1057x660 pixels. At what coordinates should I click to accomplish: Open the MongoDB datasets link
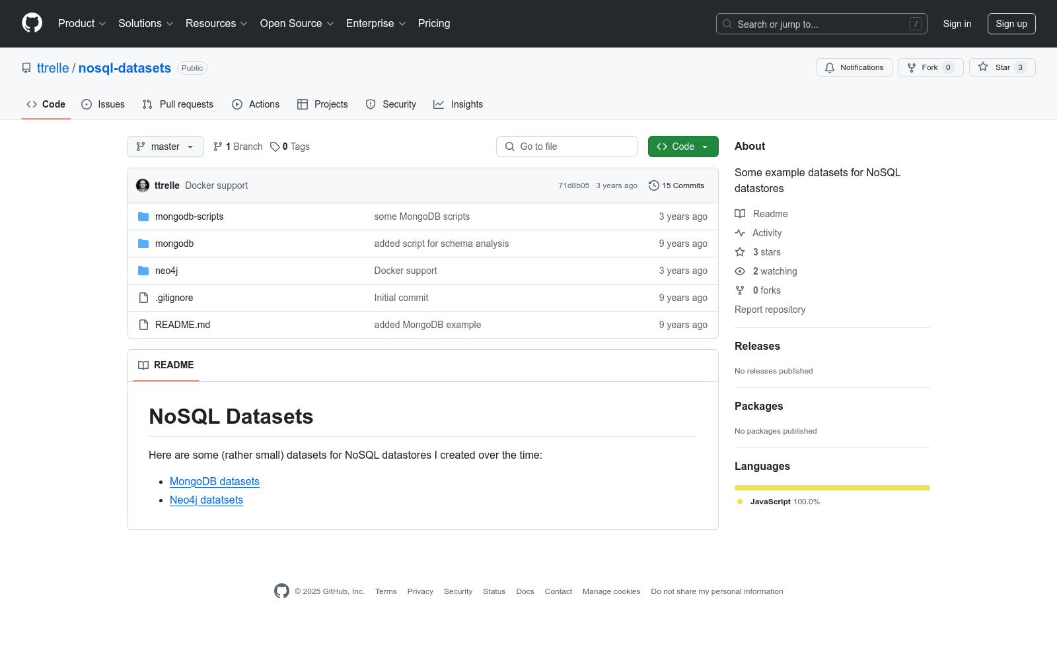215,482
